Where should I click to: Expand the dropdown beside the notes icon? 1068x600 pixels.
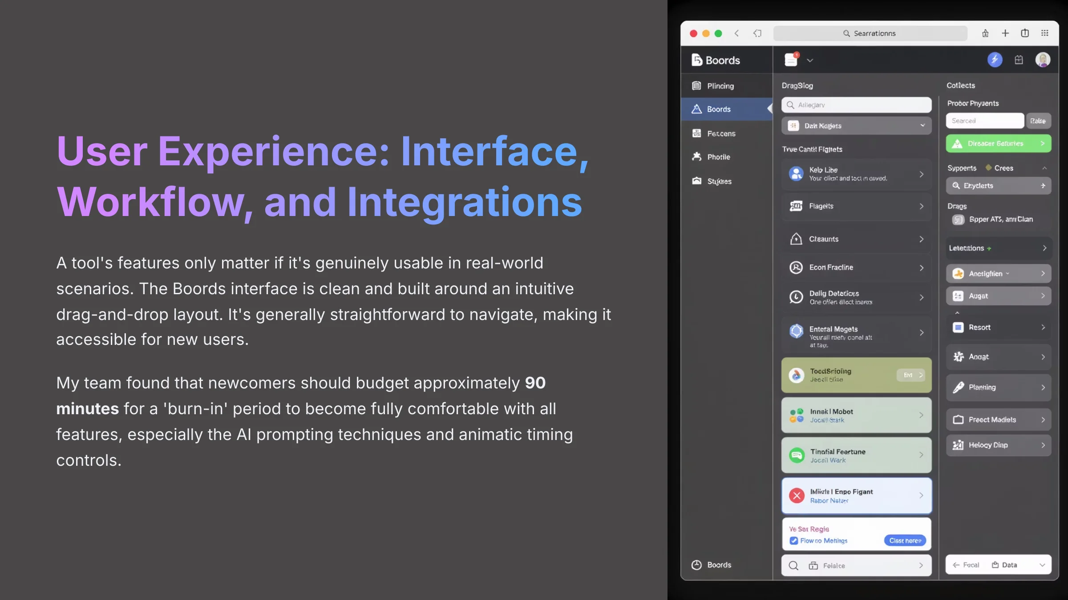tap(810, 60)
